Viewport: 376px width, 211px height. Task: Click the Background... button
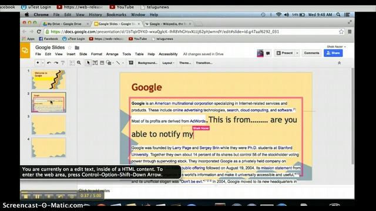point(147,63)
